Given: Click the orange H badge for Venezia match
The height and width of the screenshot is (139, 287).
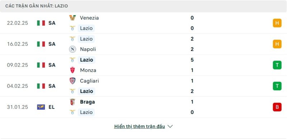Looking at the screenshot, I should [x=277, y=23].
